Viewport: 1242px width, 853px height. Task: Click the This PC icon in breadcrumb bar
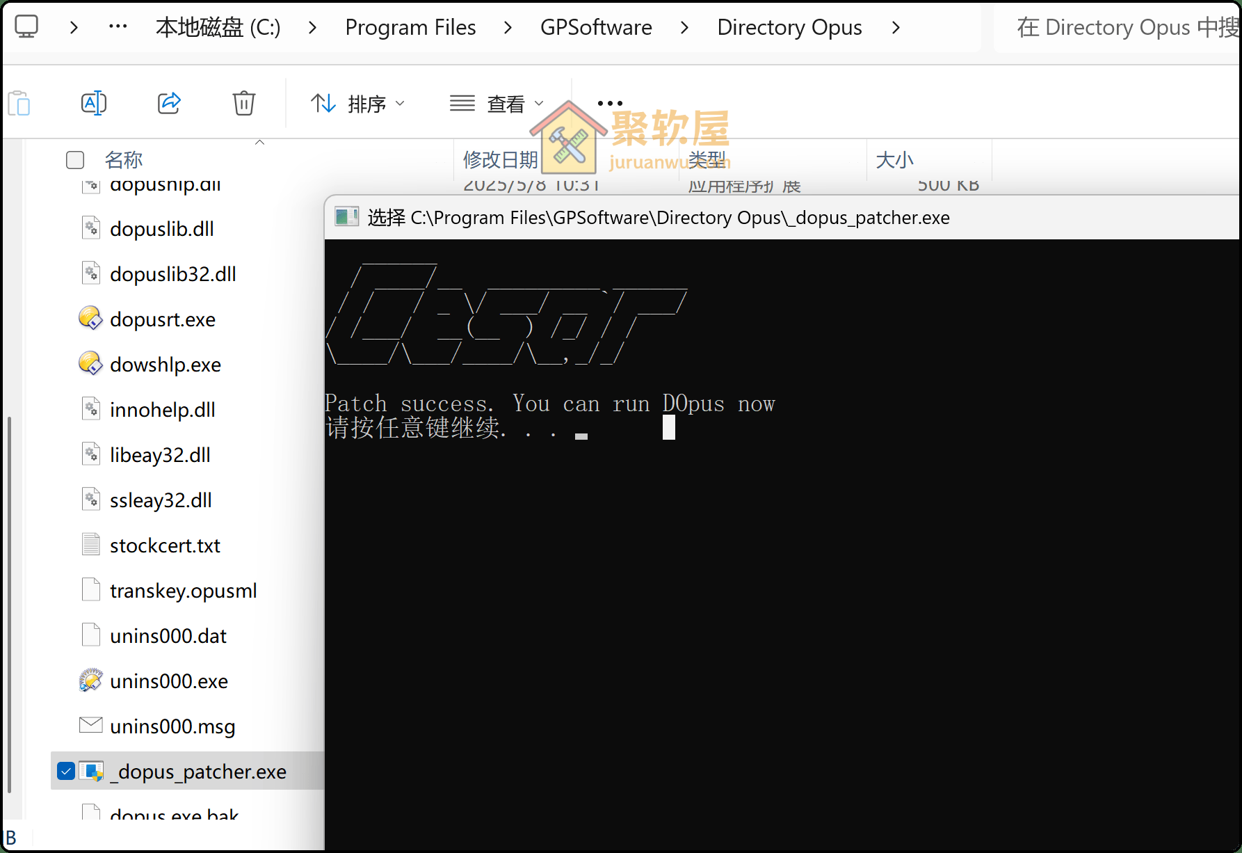26,26
